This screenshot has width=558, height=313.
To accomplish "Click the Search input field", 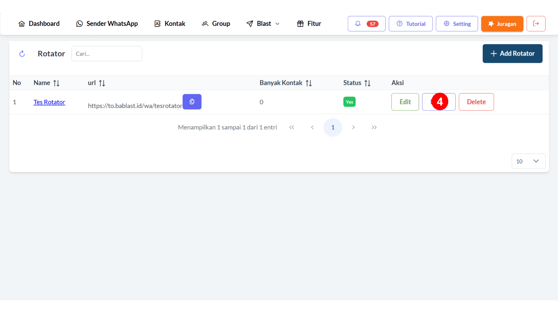I will (107, 54).
